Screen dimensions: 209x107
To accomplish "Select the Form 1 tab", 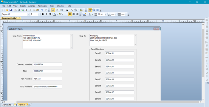I will pos(22,105).
